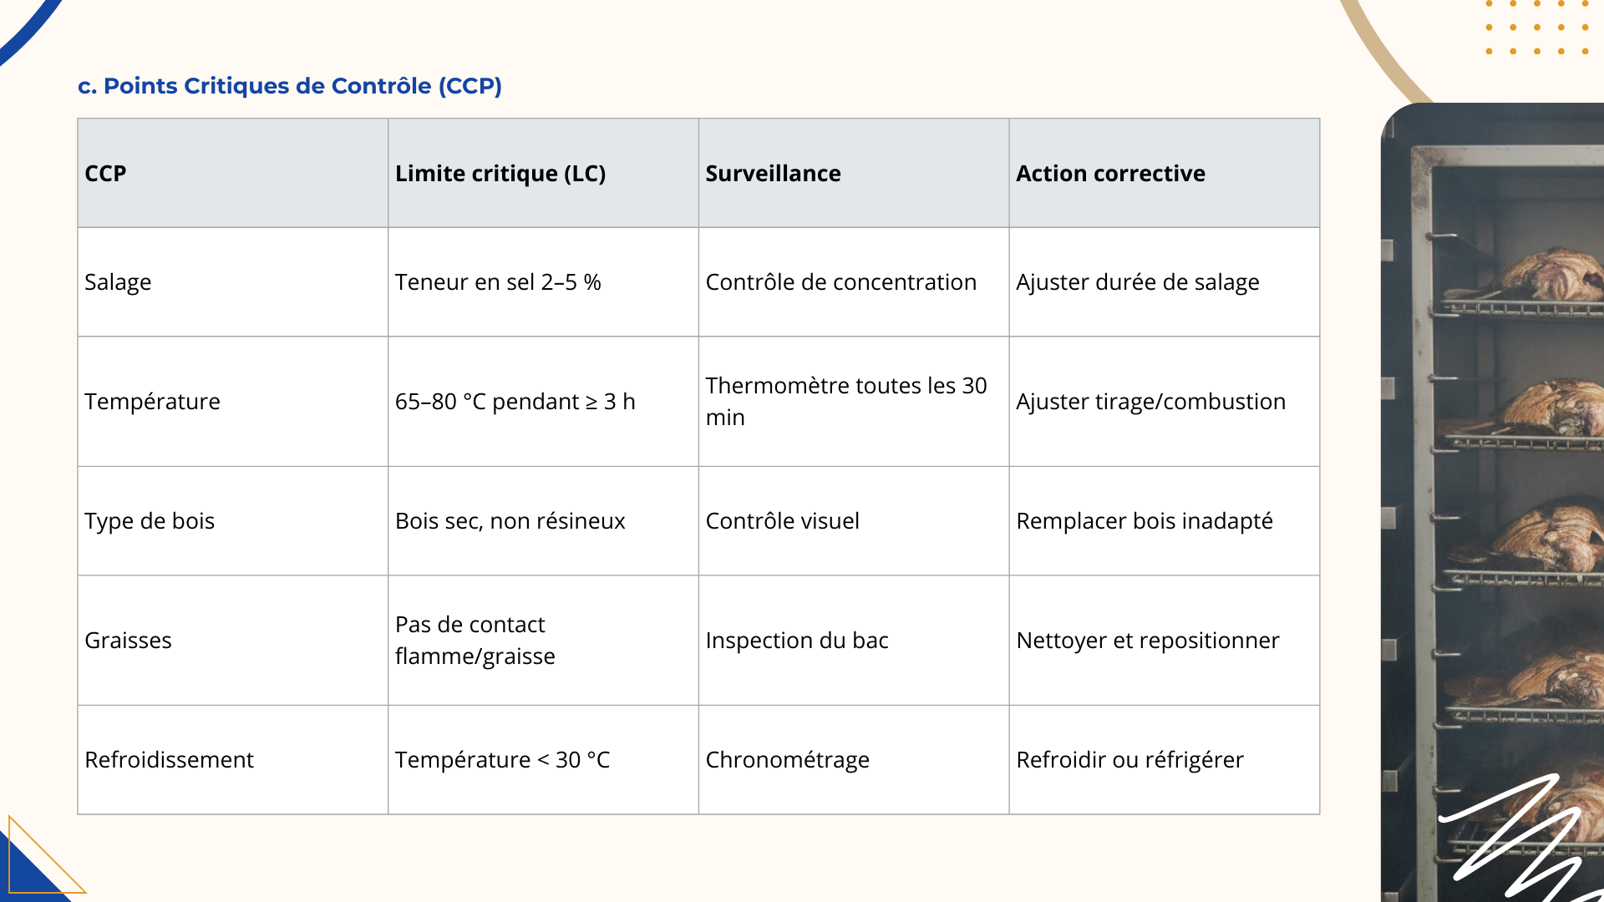The image size is (1604, 902).
Task: Select the 'Points Critiques de Contrôle (CCP)' heading
Action: pyautogui.click(x=290, y=86)
